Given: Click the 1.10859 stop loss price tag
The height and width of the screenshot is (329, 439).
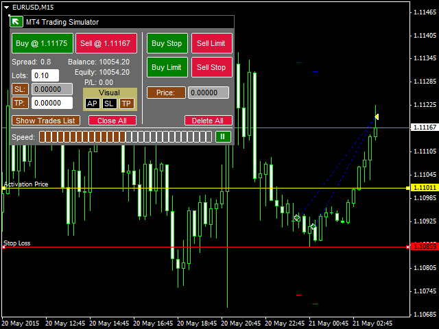Looking at the screenshot, I should (425, 247).
